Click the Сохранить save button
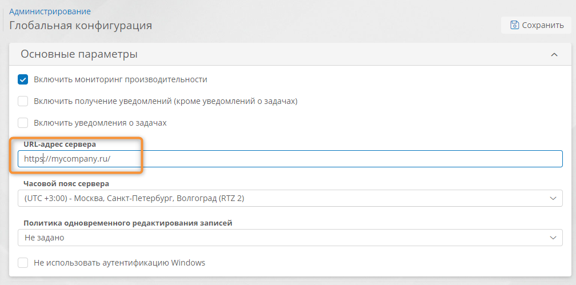Screen dimensions: 576x285 pos(537,25)
